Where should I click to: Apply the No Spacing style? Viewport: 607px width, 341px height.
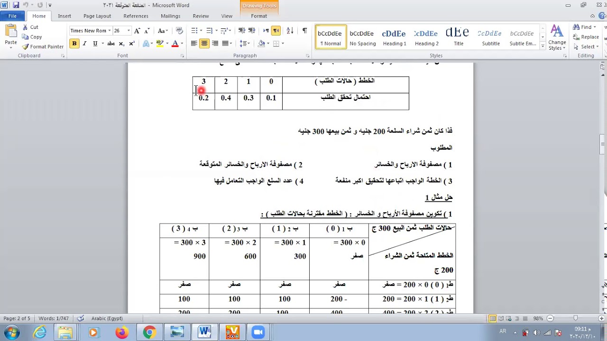point(362,37)
